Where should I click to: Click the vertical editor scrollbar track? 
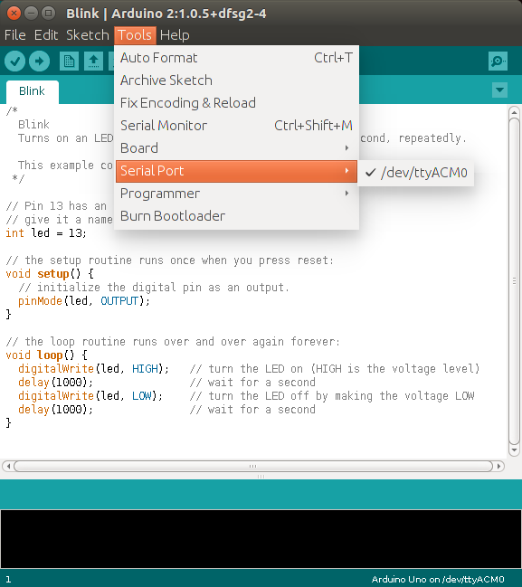coord(514,280)
